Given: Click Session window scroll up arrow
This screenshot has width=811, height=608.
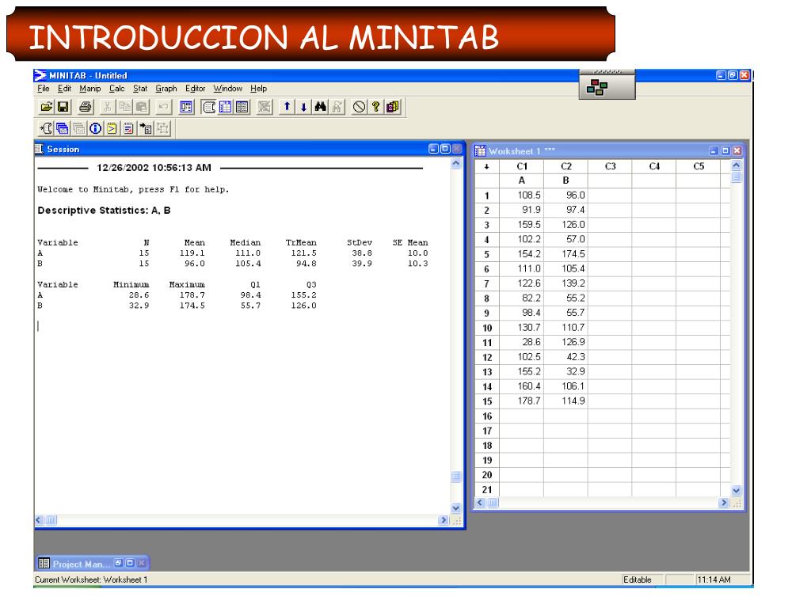Looking at the screenshot, I should 455,164.
